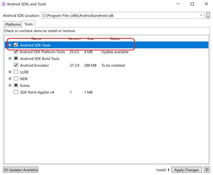Open the Android SDK Location dropdown

click(x=201, y=15)
